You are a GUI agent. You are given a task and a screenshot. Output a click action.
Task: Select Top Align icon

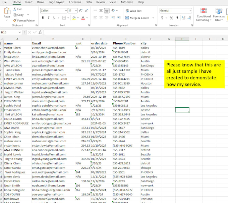pyautogui.click(x=95, y=10)
